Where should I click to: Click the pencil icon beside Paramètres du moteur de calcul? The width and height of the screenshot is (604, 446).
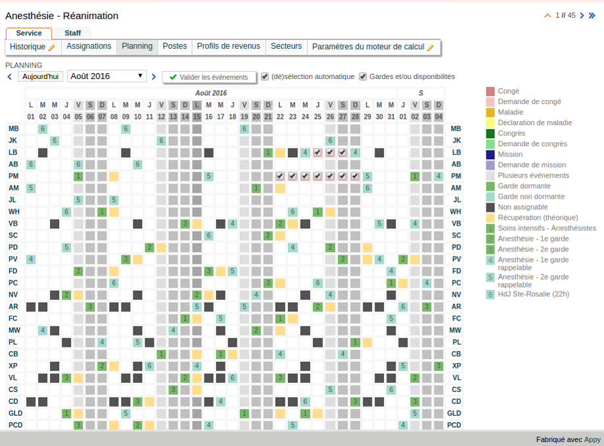(430, 47)
